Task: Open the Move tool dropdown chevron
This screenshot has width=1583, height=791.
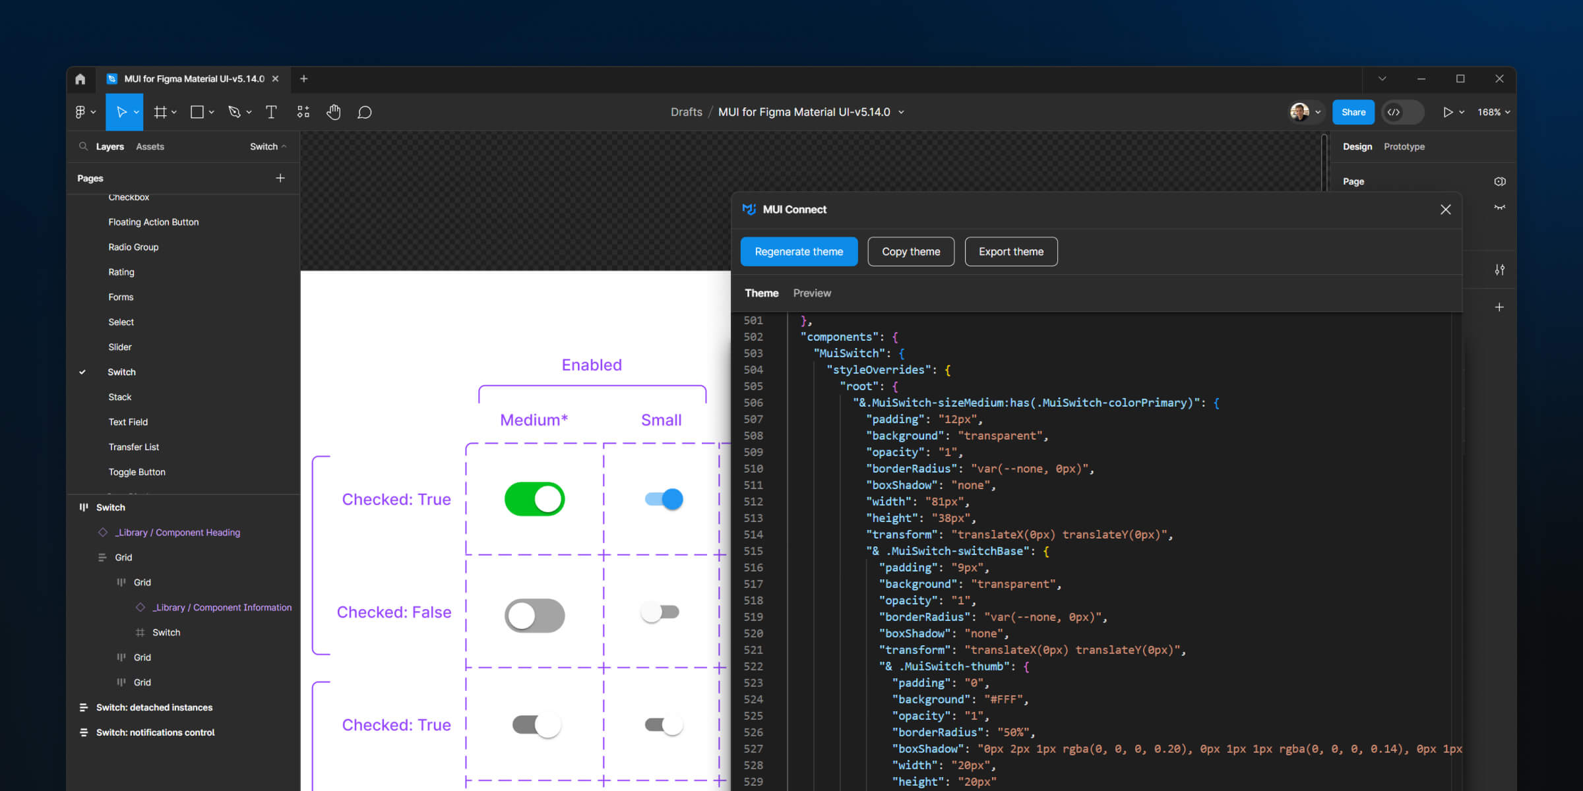Action: (135, 111)
